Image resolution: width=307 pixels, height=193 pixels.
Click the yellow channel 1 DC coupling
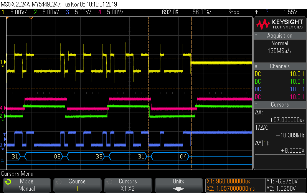coord(258,74)
